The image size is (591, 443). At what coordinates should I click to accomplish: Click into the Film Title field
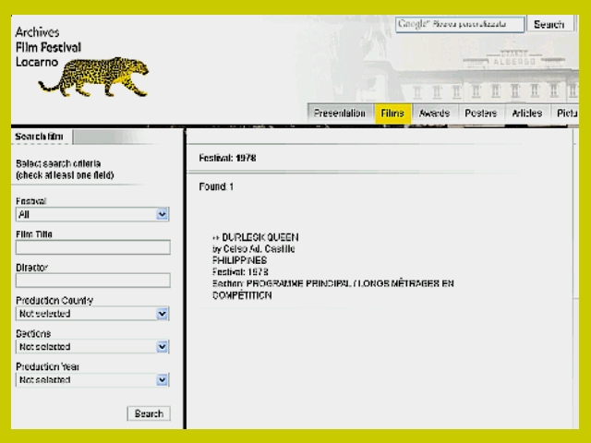tap(92, 247)
